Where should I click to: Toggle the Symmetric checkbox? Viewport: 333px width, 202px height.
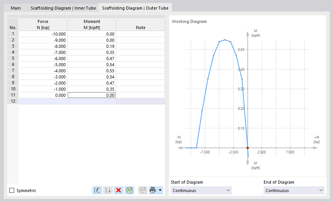(x=12, y=191)
